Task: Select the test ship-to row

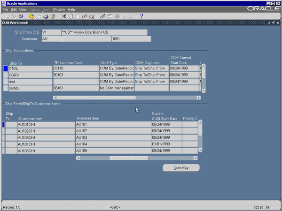Action: pyautogui.click(x=30, y=82)
